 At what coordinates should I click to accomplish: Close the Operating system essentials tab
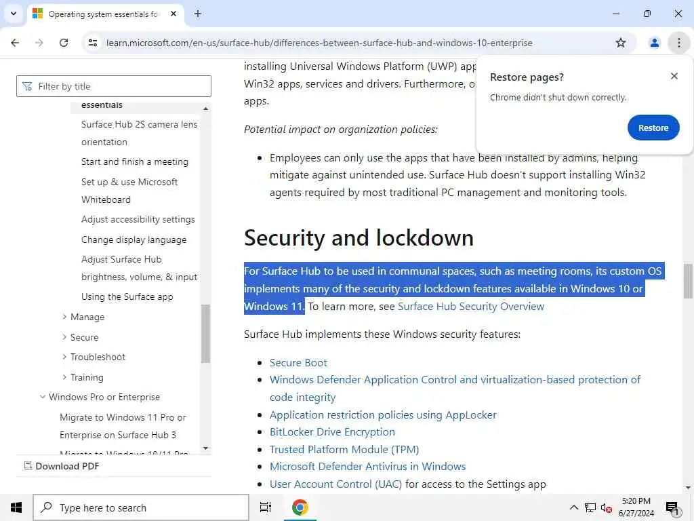(173, 14)
